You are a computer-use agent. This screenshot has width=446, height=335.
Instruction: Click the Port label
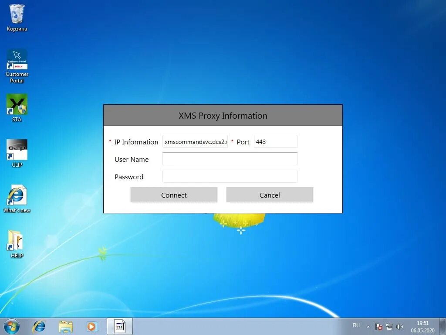pos(243,142)
